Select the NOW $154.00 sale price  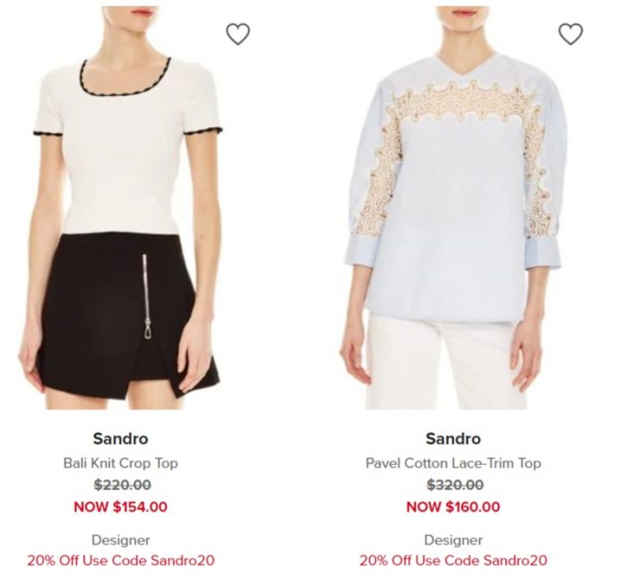[x=120, y=507]
